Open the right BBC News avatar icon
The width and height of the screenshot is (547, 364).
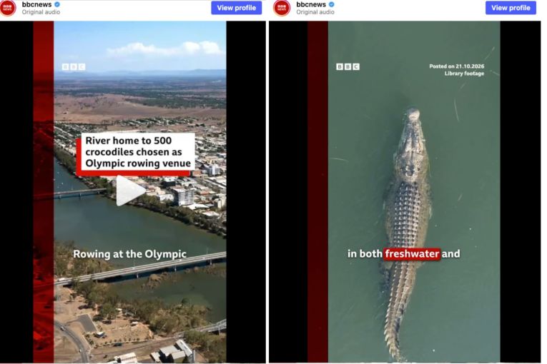[x=282, y=8]
